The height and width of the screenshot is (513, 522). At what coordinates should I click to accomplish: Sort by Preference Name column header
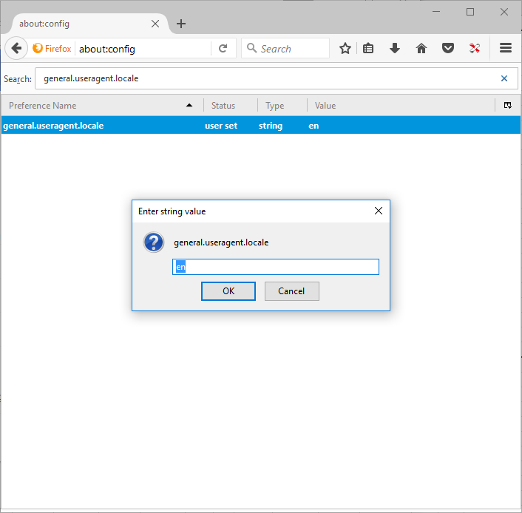pos(96,106)
